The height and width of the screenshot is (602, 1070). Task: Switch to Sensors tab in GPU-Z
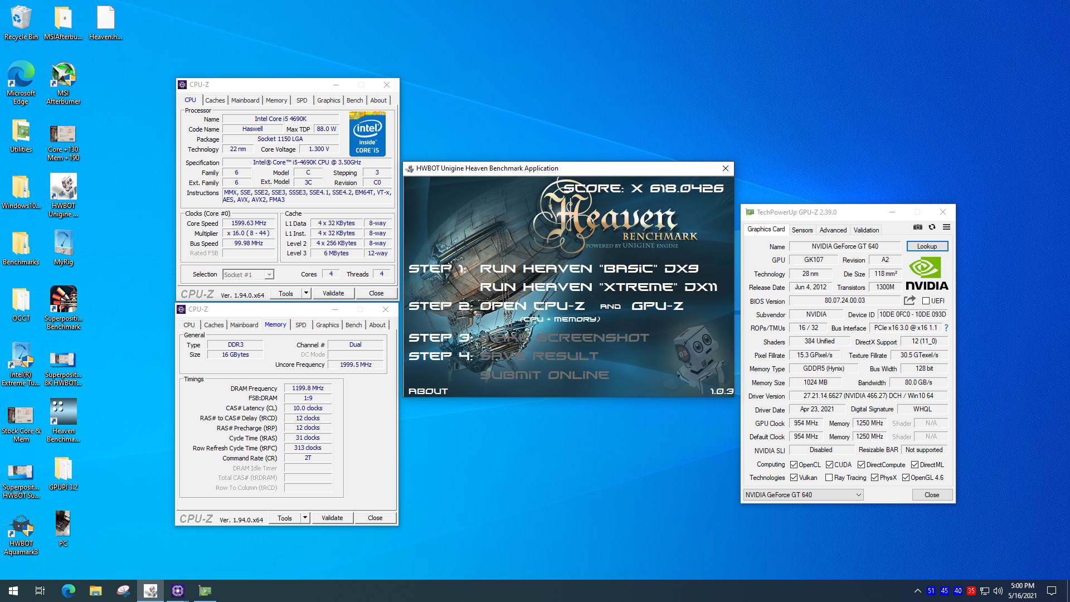(x=802, y=230)
